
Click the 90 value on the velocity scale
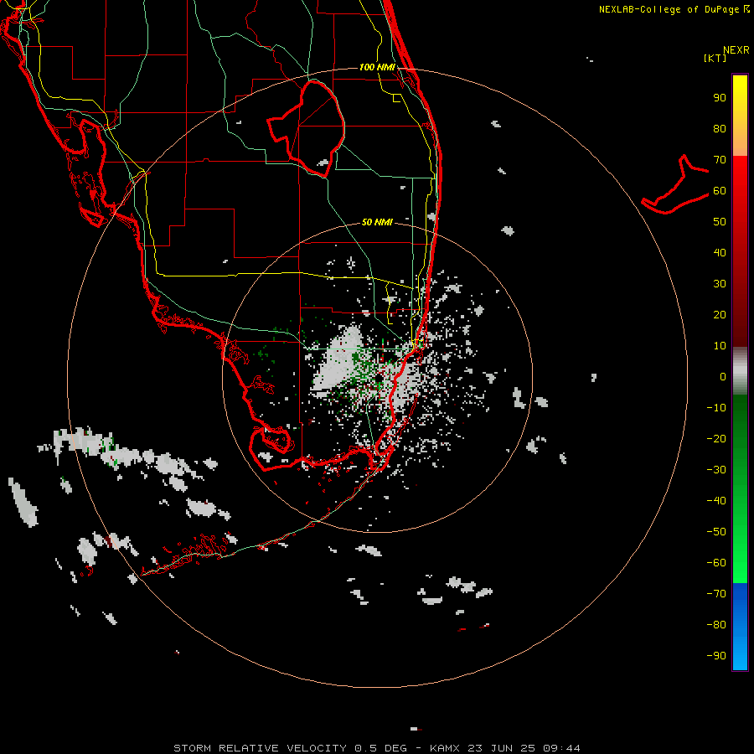[720, 98]
